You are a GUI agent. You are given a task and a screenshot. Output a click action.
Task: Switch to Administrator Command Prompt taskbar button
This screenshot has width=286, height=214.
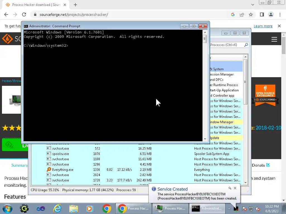207,208
